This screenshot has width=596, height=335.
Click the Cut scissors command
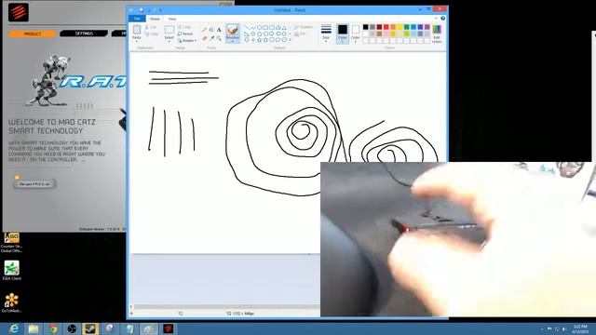tap(151, 27)
